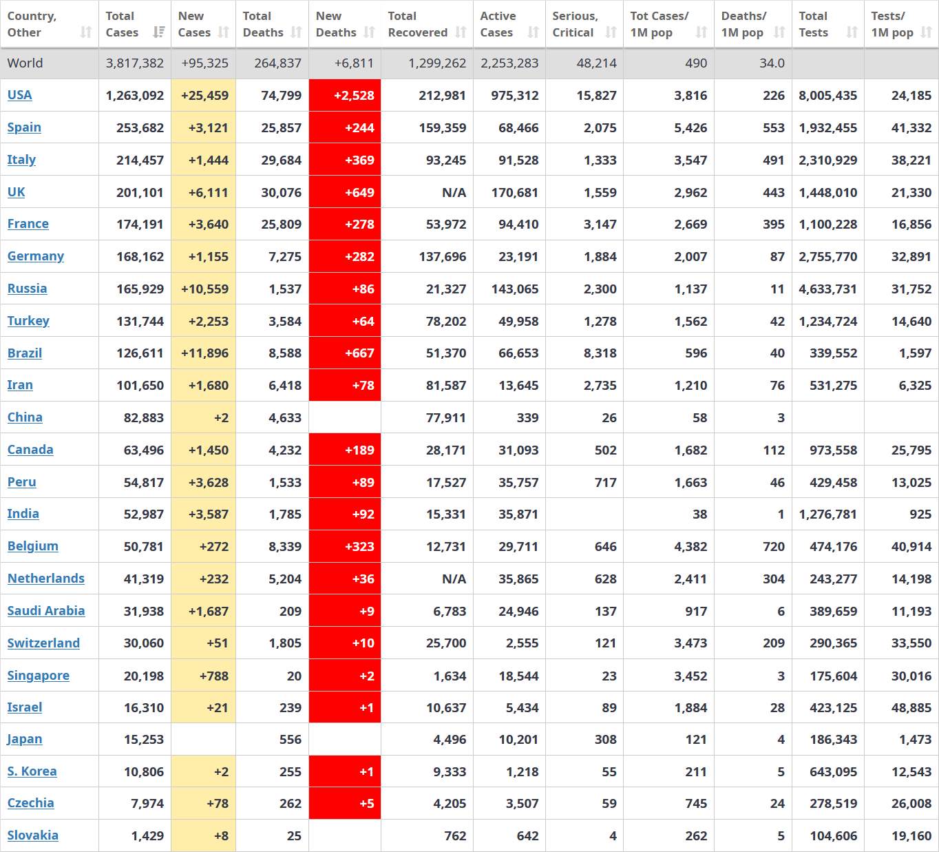This screenshot has height=852, width=939.
Task: Sort by Total Deaths using arrows icon
Action: (x=296, y=32)
